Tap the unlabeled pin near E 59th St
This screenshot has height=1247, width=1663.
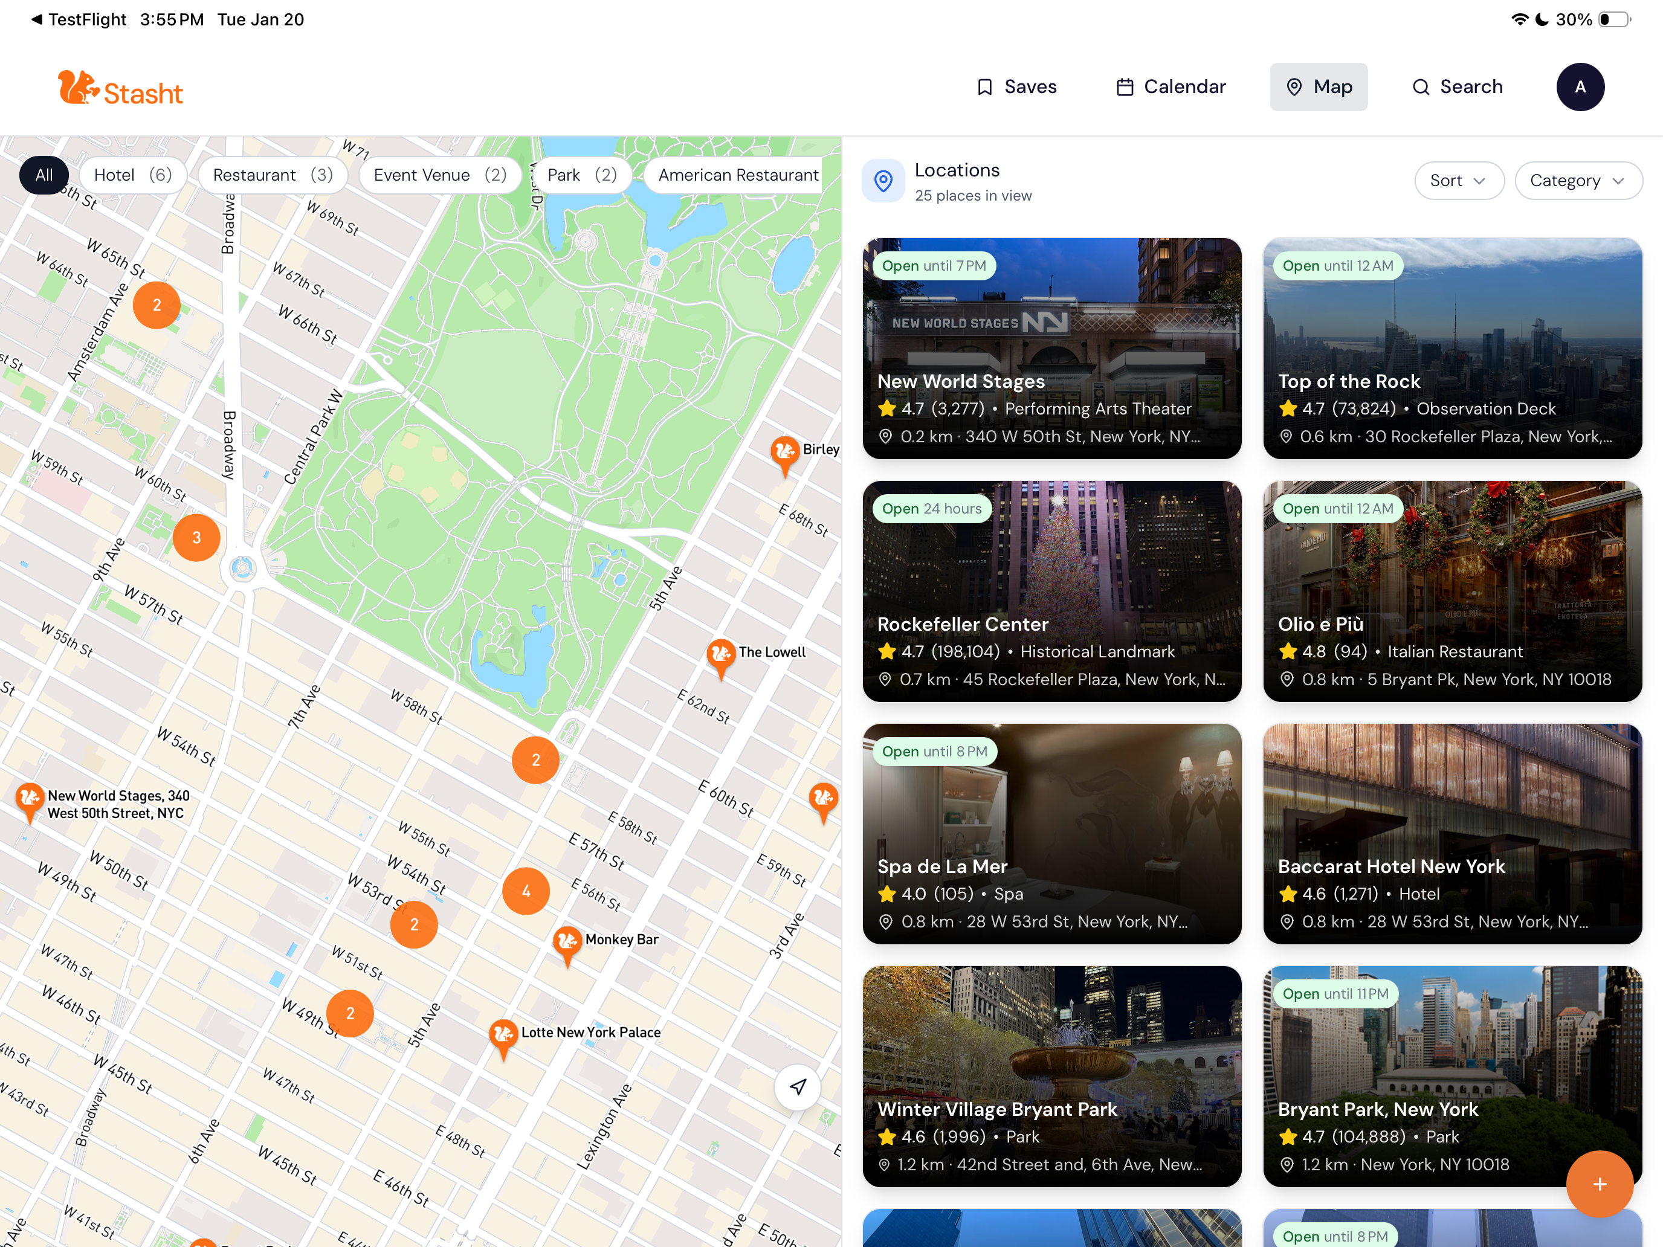click(x=823, y=801)
